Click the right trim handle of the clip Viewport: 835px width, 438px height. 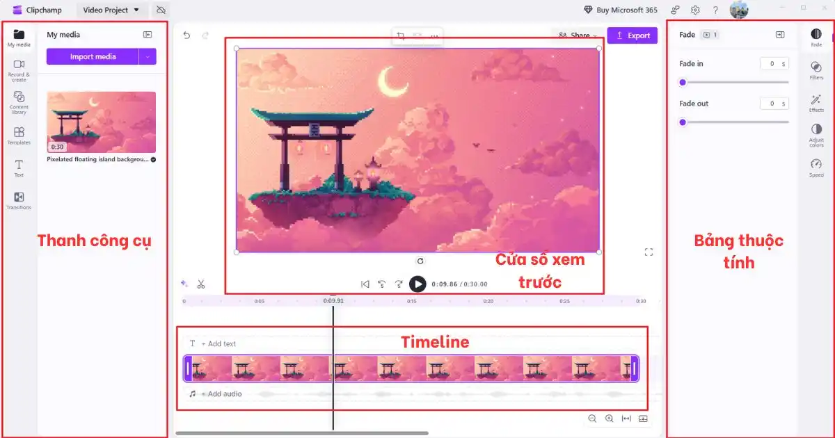tap(634, 368)
